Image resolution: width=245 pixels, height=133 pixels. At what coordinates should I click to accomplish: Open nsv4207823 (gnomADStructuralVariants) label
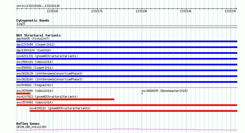[x=47, y=97]
